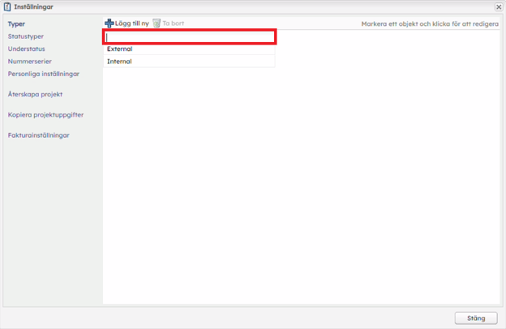Open the Typer section in the sidebar

16,24
